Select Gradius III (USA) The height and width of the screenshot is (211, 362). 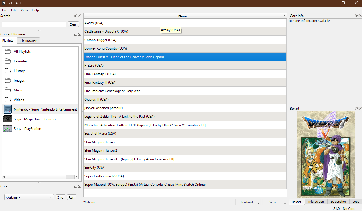tap(185, 100)
